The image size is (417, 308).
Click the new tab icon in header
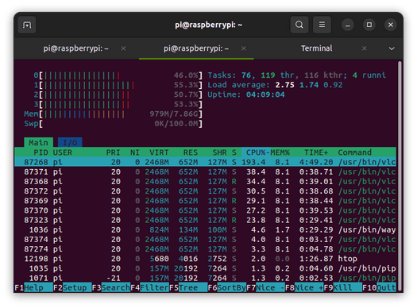point(27,25)
